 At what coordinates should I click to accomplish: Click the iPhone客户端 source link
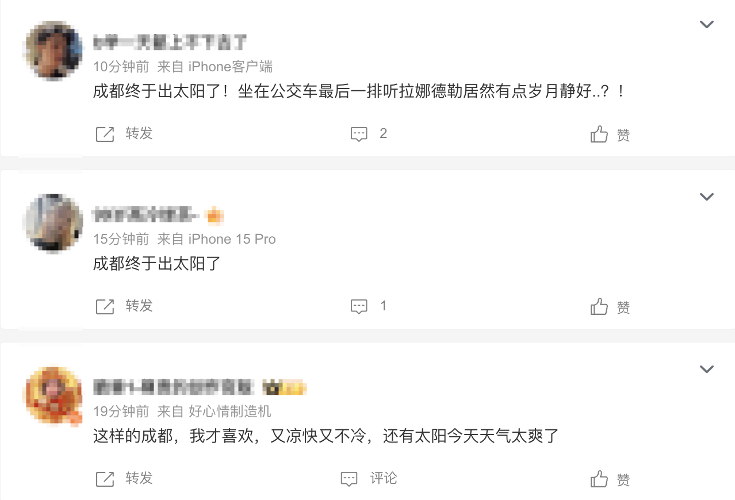pos(230,67)
